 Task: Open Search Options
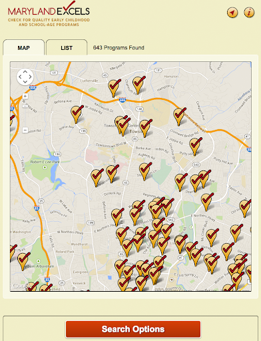pyautogui.click(x=133, y=329)
